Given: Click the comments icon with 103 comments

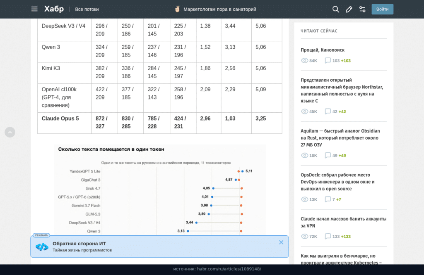Looking at the screenshot, I should coord(328,60).
